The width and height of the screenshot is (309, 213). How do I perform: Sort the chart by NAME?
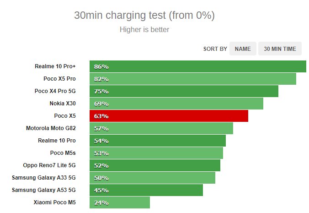pos(243,49)
